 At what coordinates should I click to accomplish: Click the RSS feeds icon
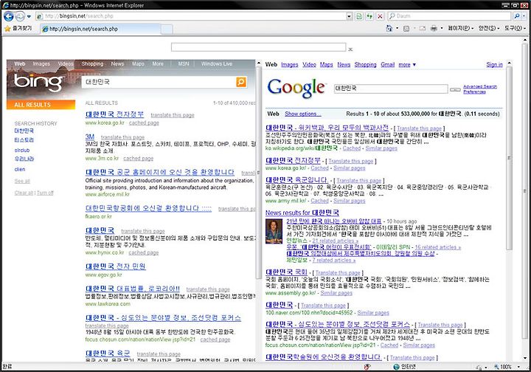click(x=406, y=29)
